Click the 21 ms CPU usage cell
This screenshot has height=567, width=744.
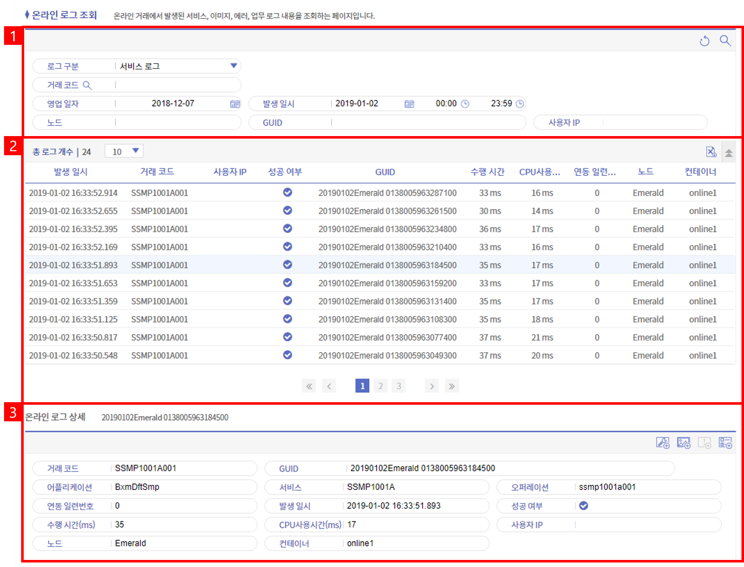pos(542,338)
